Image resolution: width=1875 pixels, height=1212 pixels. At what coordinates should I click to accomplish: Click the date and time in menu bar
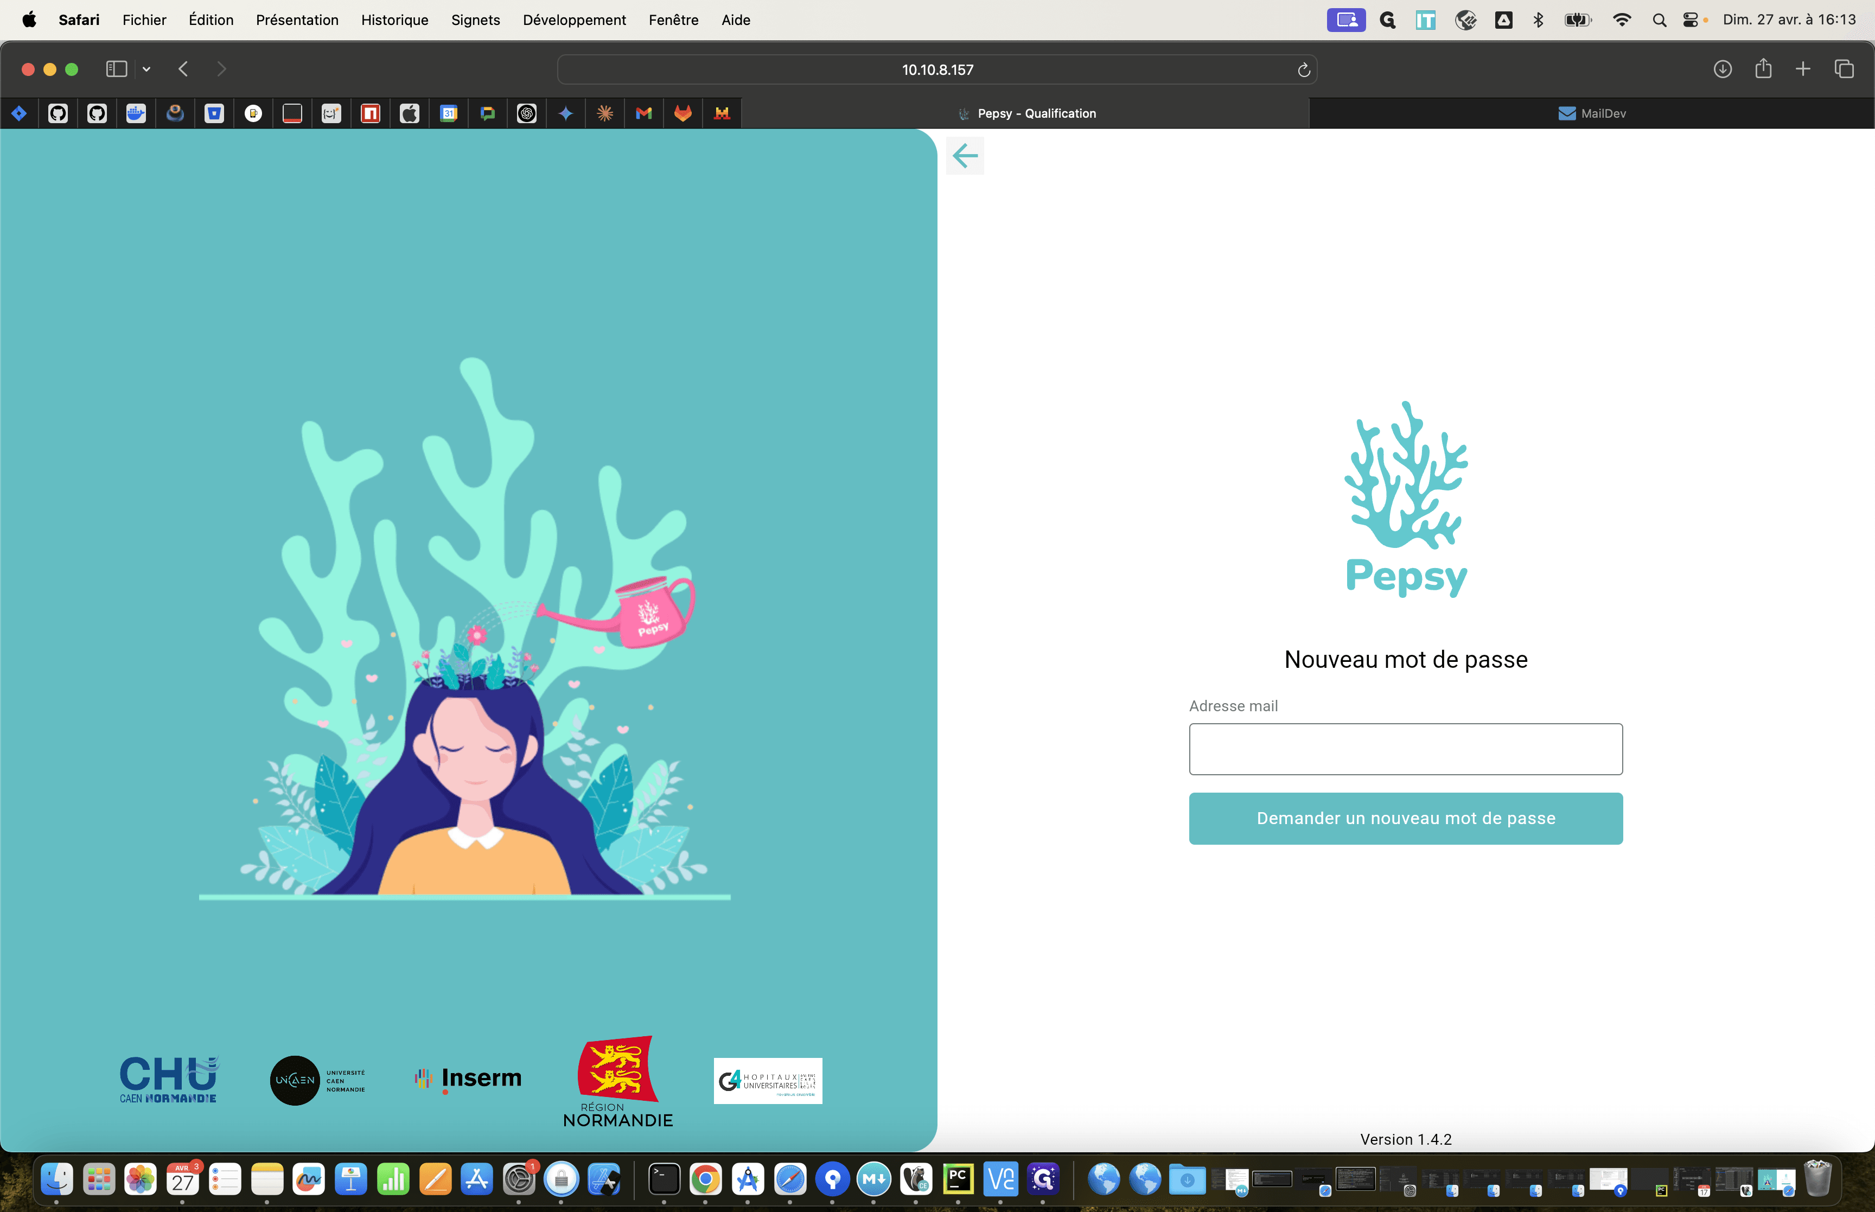coord(1788,20)
